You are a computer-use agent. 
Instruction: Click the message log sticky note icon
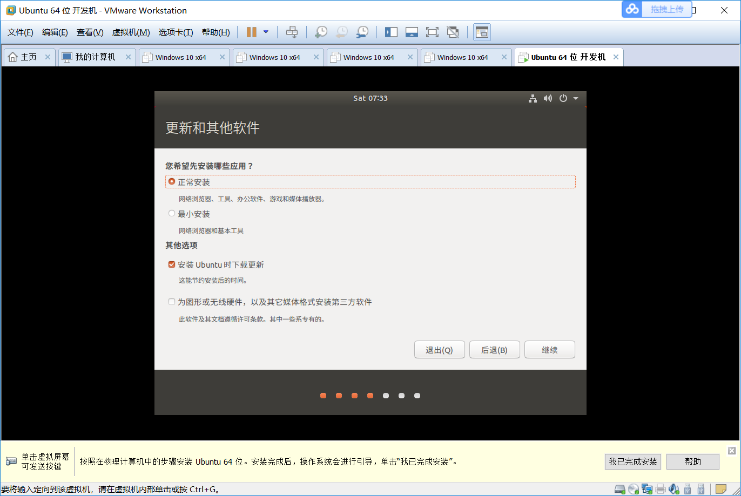pyautogui.click(x=722, y=490)
